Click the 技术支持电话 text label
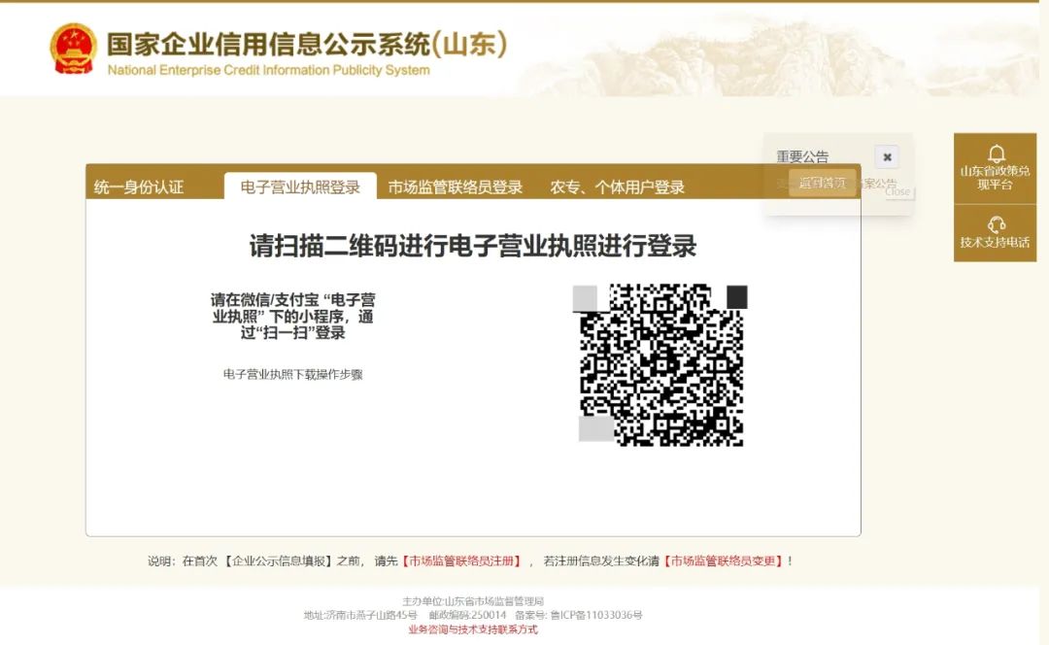The image size is (1049, 645). [996, 243]
